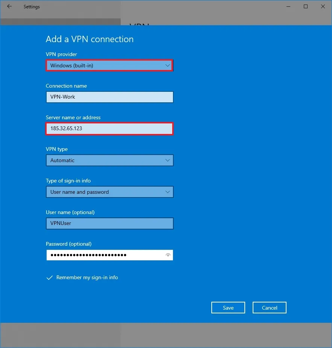Expand the VPN type selection list

pos(109,160)
